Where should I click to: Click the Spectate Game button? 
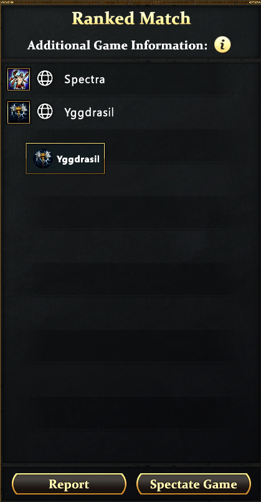194,484
